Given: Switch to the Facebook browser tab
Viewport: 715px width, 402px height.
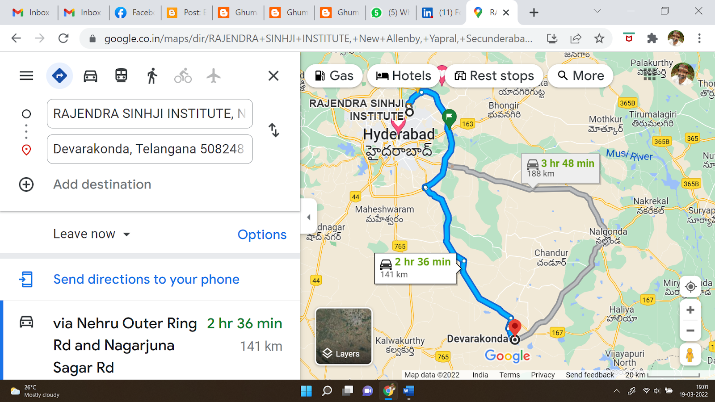Looking at the screenshot, I should coord(135,13).
